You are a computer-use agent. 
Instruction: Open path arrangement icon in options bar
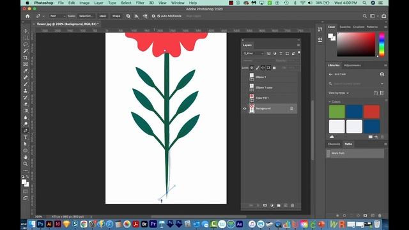145,16
